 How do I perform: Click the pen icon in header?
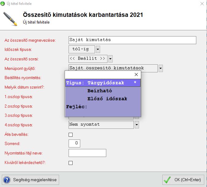(10, 19)
